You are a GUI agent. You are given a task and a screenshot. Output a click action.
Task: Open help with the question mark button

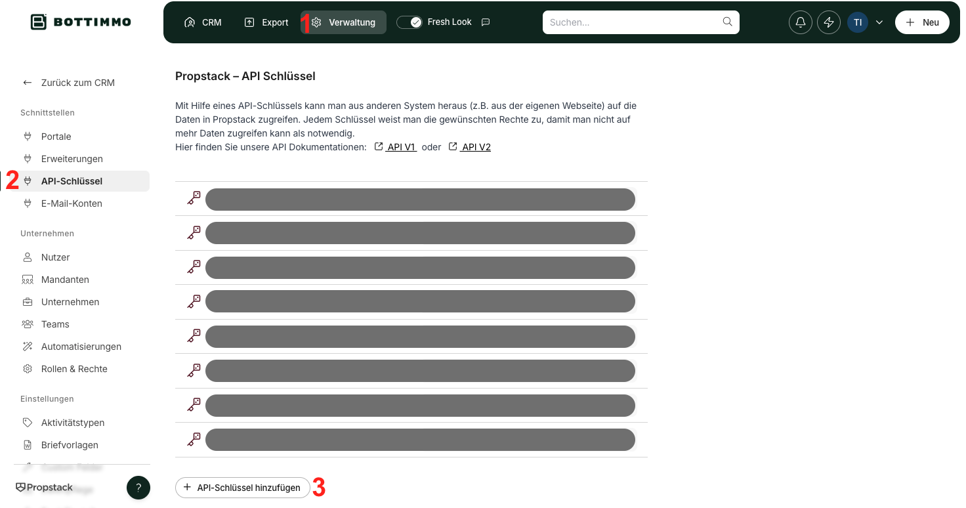(138, 488)
